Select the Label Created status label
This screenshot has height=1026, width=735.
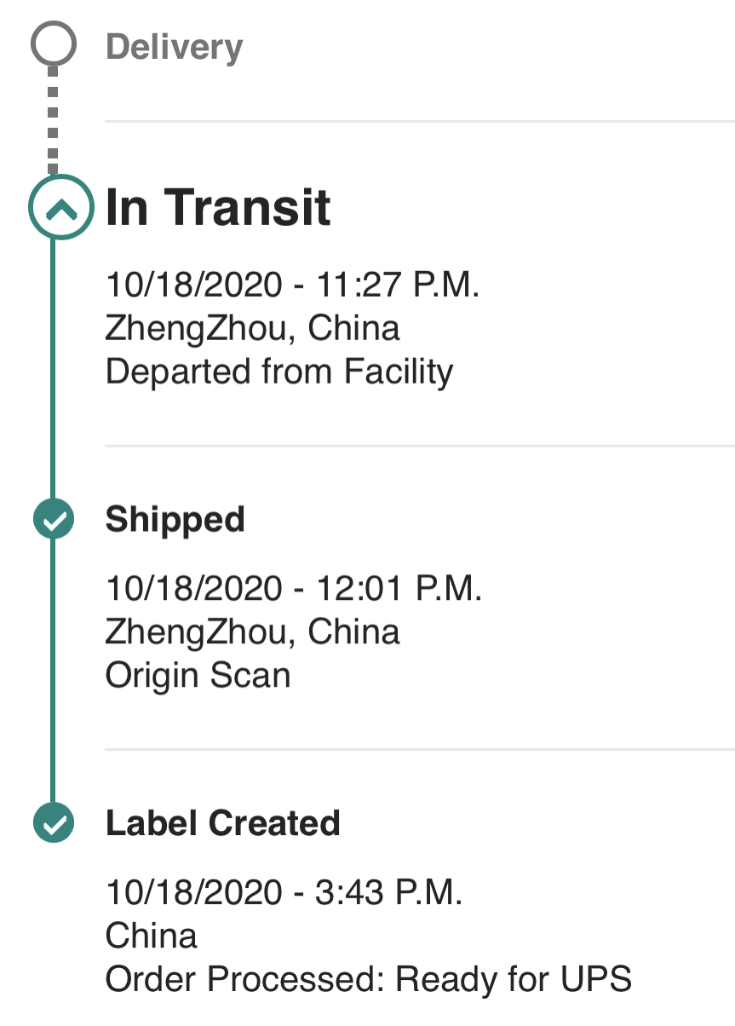(222, 823)
